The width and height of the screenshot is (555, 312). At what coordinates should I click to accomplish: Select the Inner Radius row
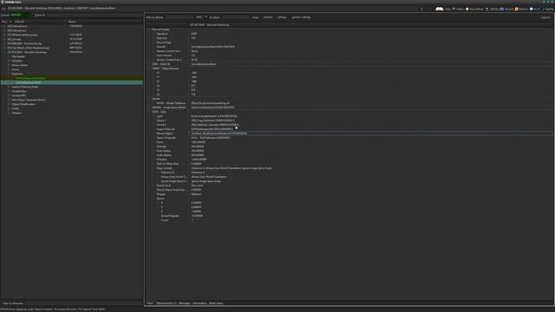click(349, 151)
